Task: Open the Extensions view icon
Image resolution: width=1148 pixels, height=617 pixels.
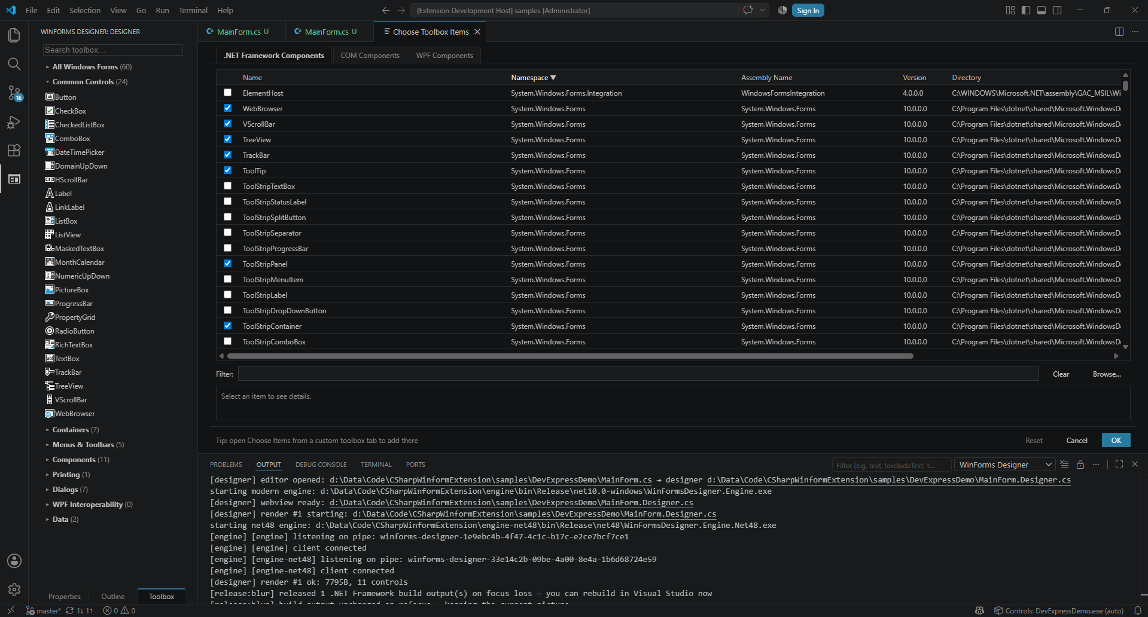Action: coord(14,150)
